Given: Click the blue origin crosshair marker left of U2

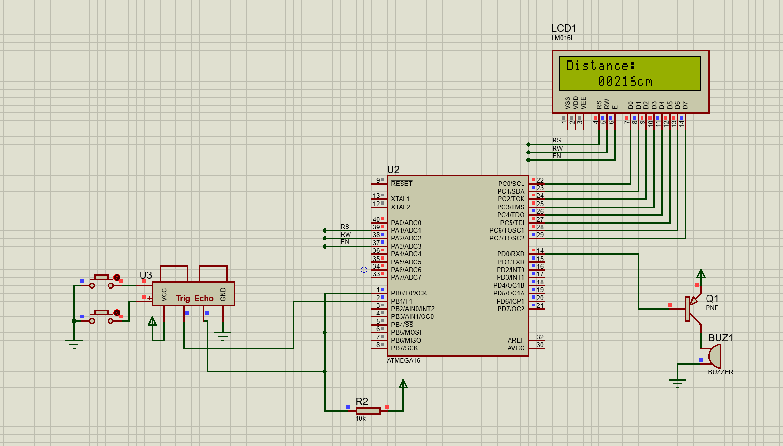Looking at the screenshot, I should click(364, 270).
